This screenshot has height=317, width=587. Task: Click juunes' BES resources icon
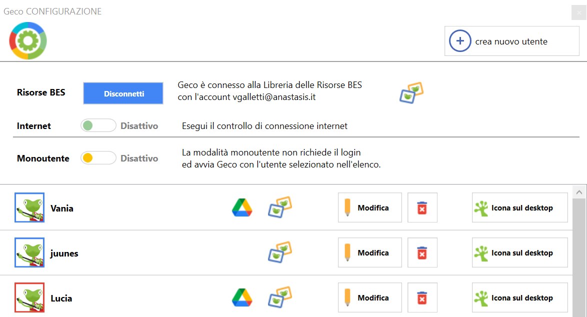click(279, 252)
